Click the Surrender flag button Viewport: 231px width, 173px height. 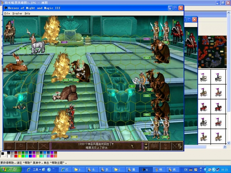pos(21,146)
